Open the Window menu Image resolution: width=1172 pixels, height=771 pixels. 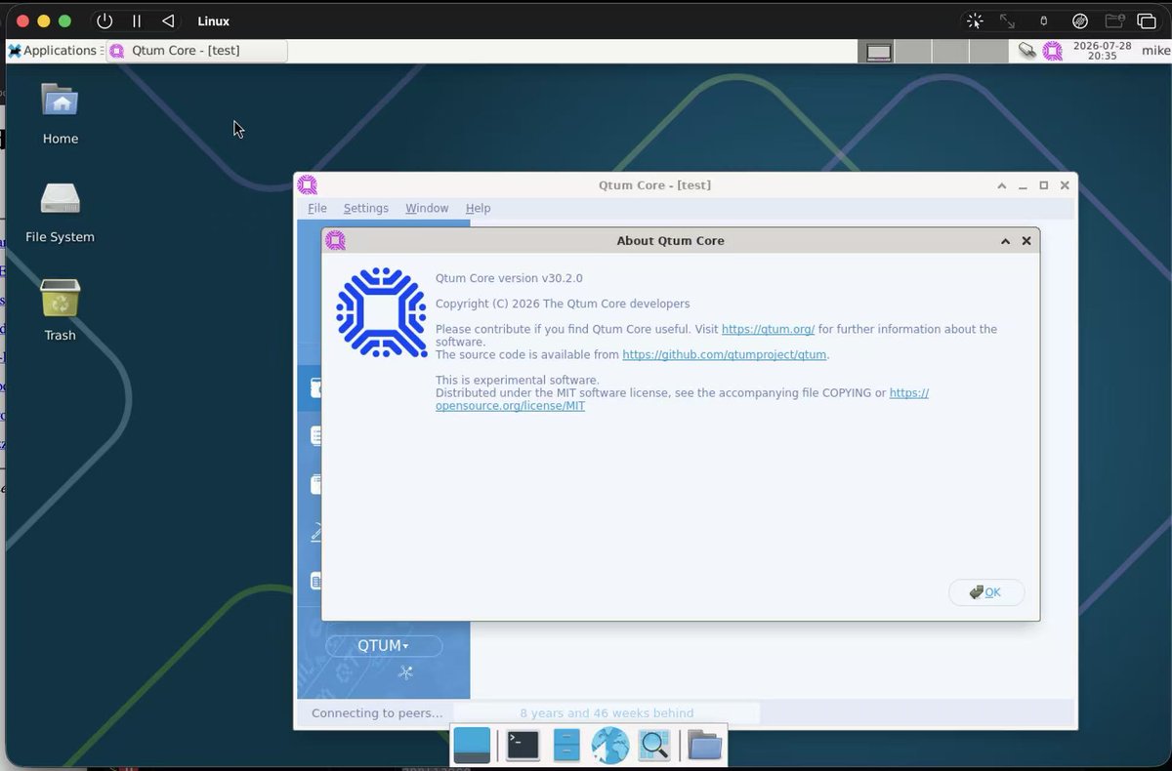pyautogui.click(x=427, y=209)
